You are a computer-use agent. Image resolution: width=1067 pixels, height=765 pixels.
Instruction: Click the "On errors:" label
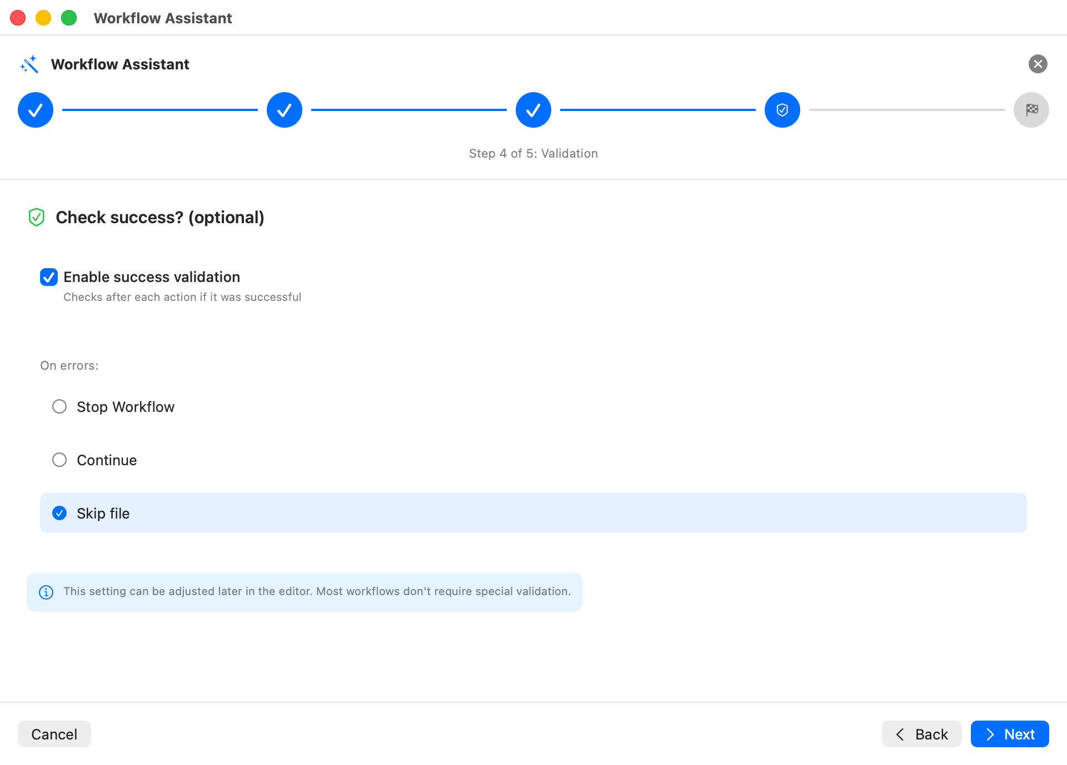click(x=69, y=365)
